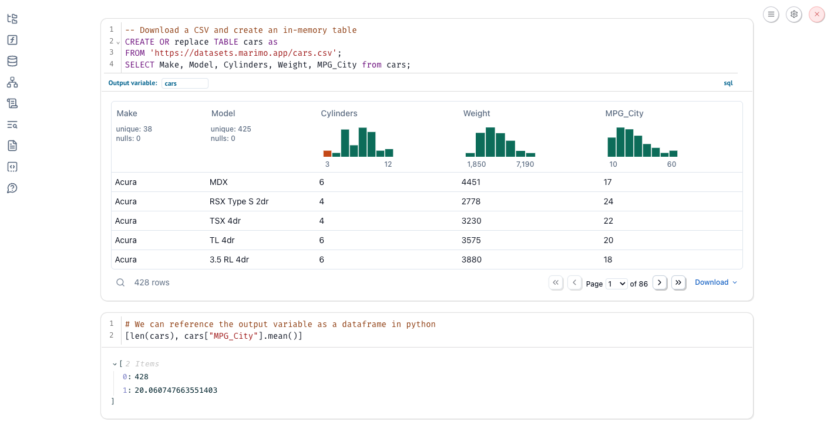This screenshot has width=827, height=428.
Task: Open the text search sidebar panel icon
Action: [12, 124]
